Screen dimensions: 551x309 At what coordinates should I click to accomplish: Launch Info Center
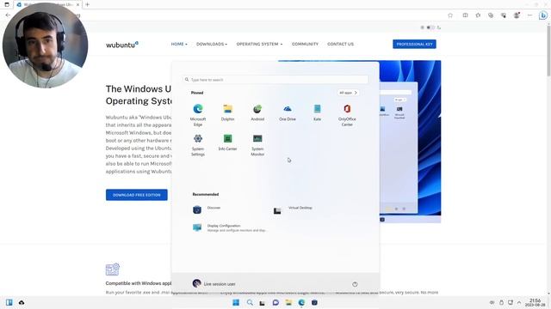[227, 142]
